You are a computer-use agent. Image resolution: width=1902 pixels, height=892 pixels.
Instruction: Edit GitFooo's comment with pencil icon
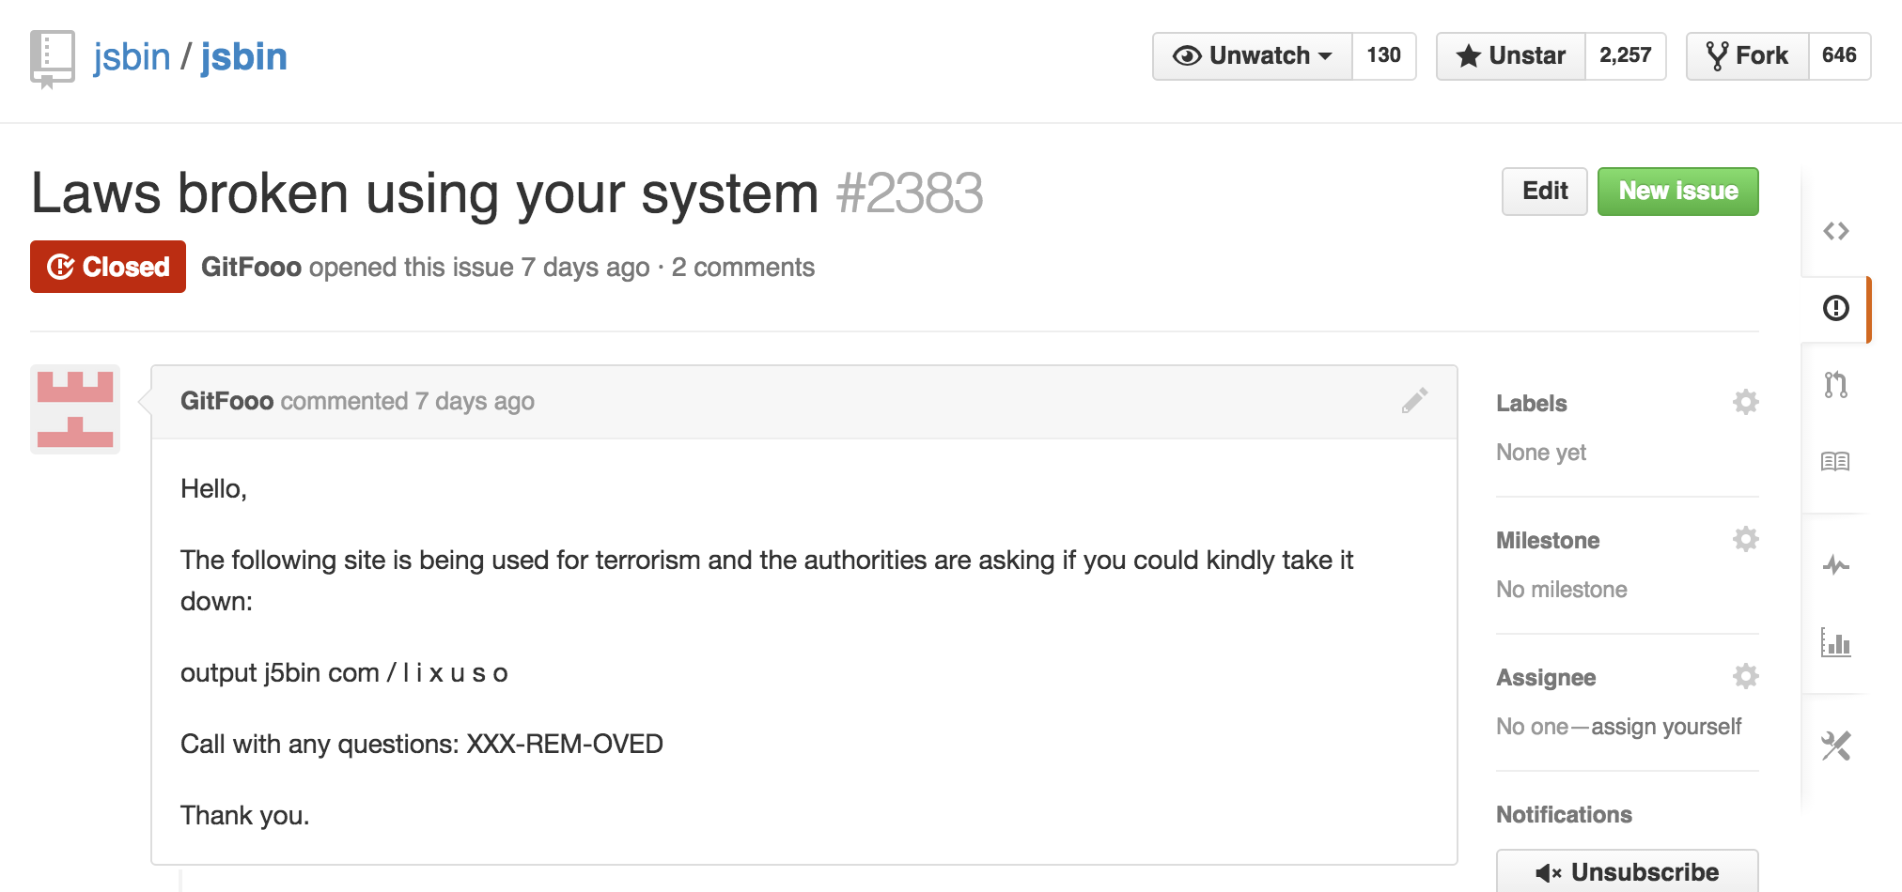click(x=1414, y=401)
